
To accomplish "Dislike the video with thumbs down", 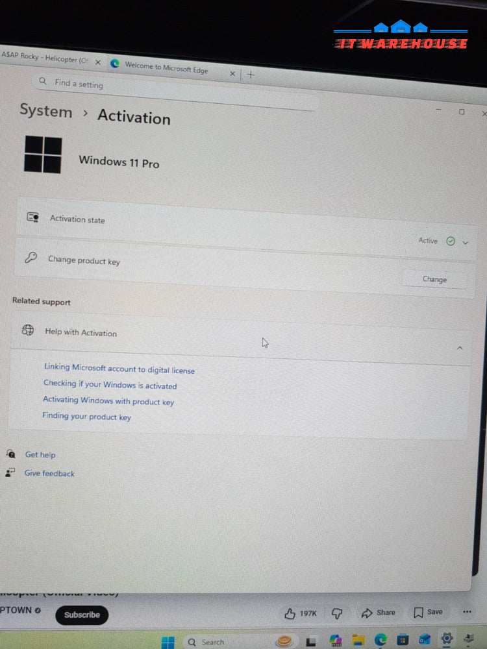I will click(x=337, y=613).
